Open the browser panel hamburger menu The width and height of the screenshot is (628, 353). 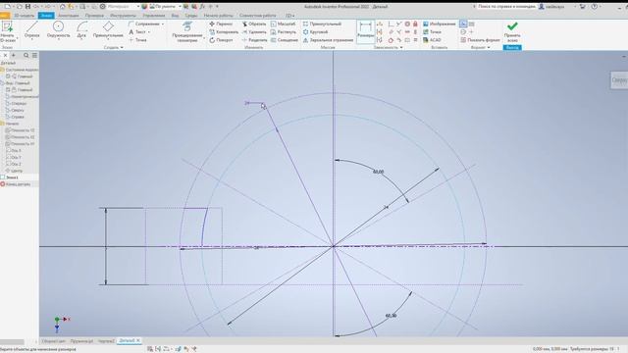click(35, 55)
